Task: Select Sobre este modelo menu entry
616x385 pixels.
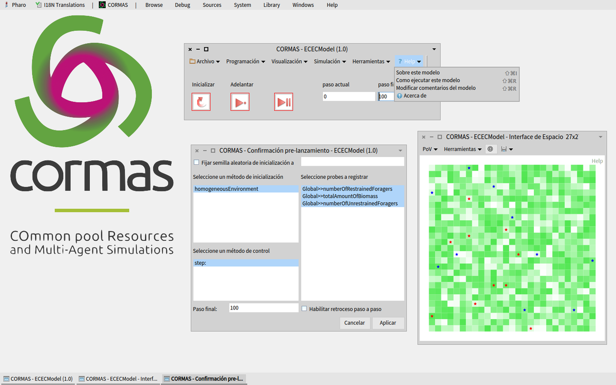Action: point(457,72)
